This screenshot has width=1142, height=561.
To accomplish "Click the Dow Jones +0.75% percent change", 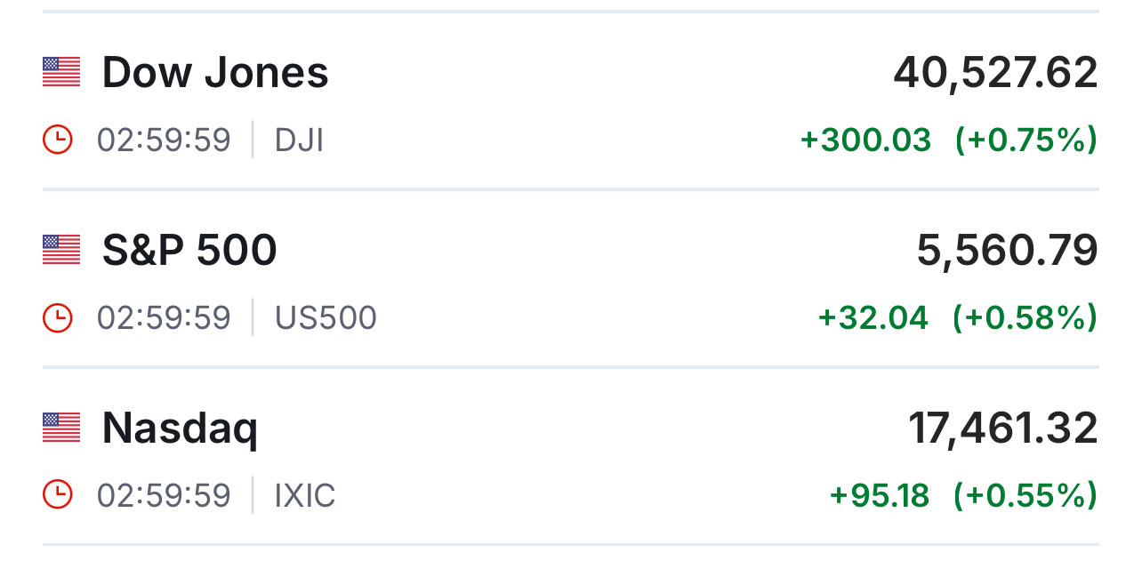I will (x=1025, y=140).
